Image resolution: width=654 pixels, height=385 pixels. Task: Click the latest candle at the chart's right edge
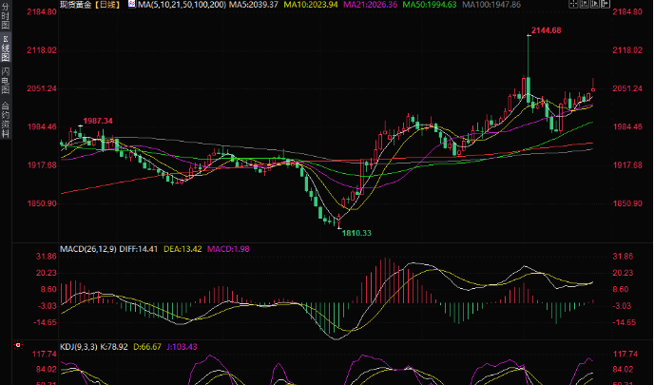tap(593, 87)
